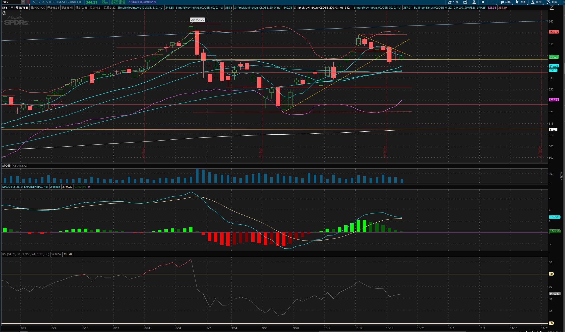Click the 范围:3.22 range value
This screenshot has width=565, height=332.
click(110, 8)
